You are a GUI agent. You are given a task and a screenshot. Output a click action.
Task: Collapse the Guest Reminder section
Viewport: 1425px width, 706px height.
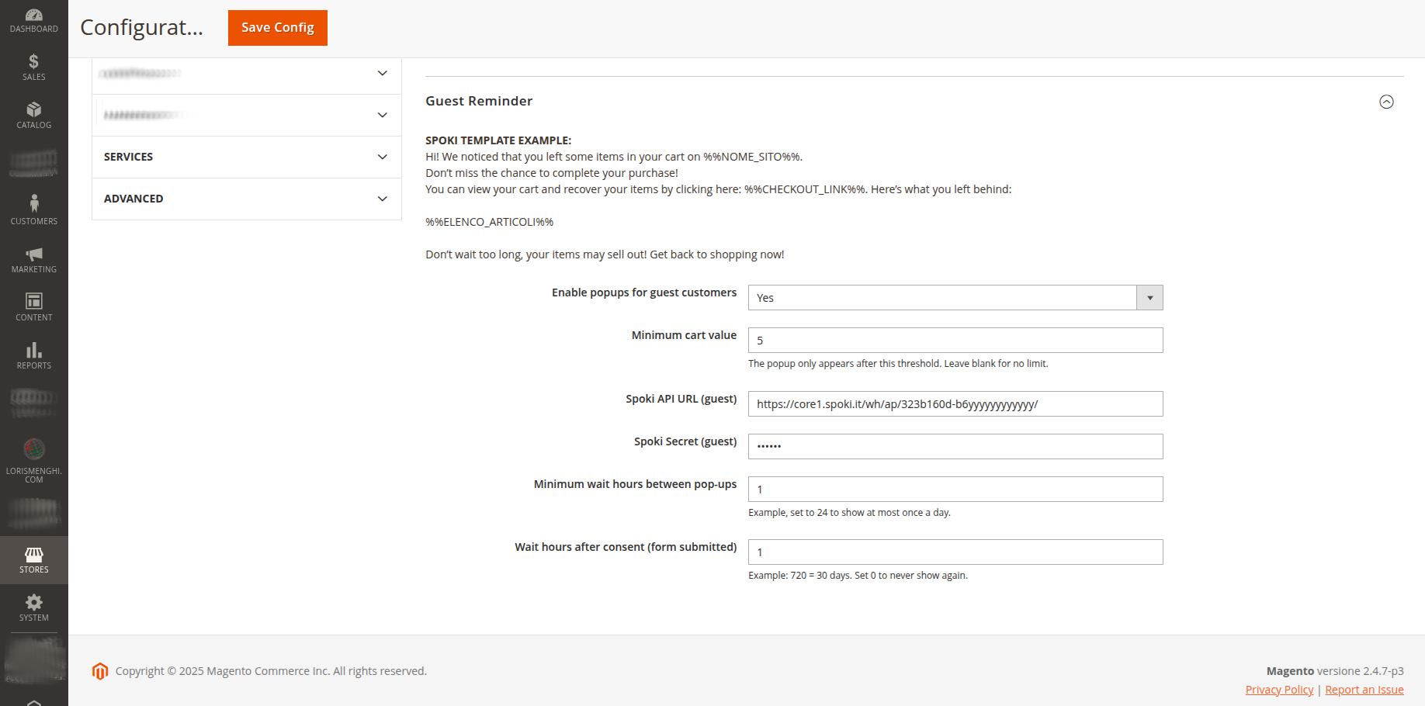[x=1386, y=102]
